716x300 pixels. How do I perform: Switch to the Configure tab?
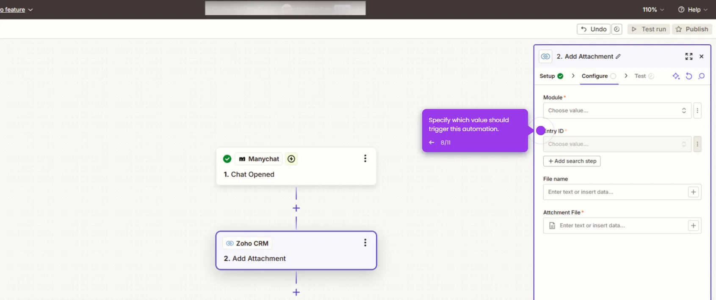pyautogui.click(x=599, y=76)
